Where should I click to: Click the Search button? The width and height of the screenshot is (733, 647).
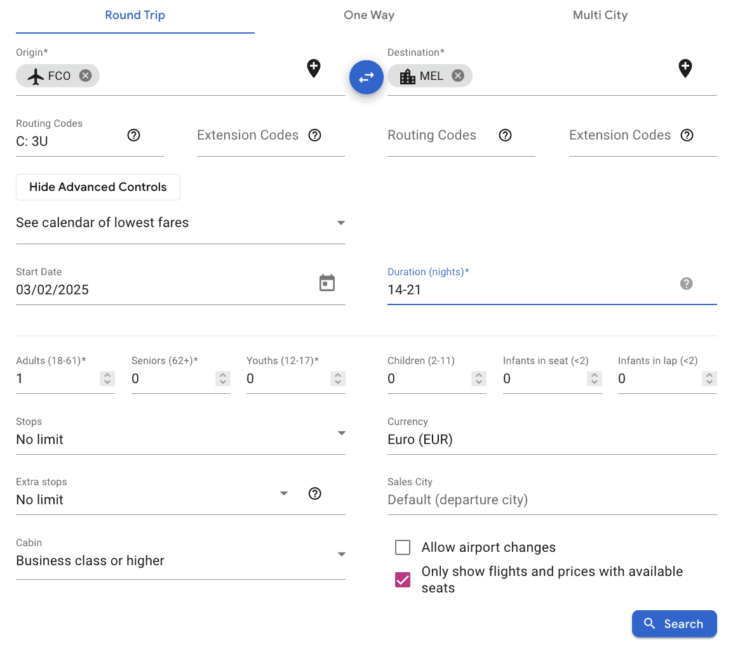pyautogui.click(x=674, y=624)
